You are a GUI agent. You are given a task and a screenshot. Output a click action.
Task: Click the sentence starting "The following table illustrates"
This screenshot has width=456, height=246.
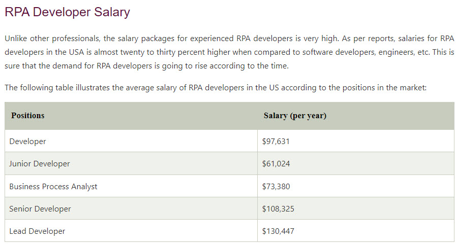pos(215,88)
